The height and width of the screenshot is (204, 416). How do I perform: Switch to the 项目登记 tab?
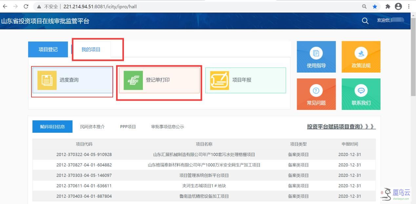pos(48,49)
